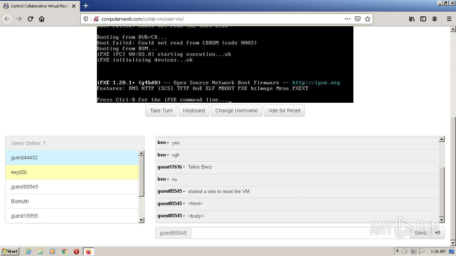Save page to Pocket
The height and width of the screenshot is (256, 456).
pyautogui.click(x=358, y=19)
